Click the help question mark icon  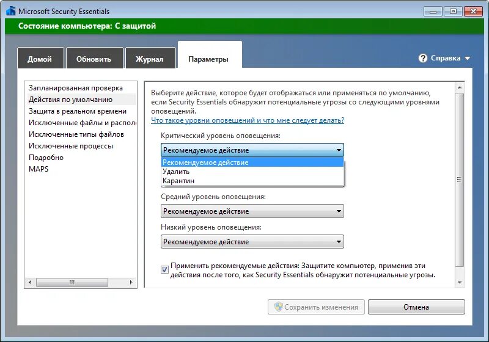pos(422,58)
